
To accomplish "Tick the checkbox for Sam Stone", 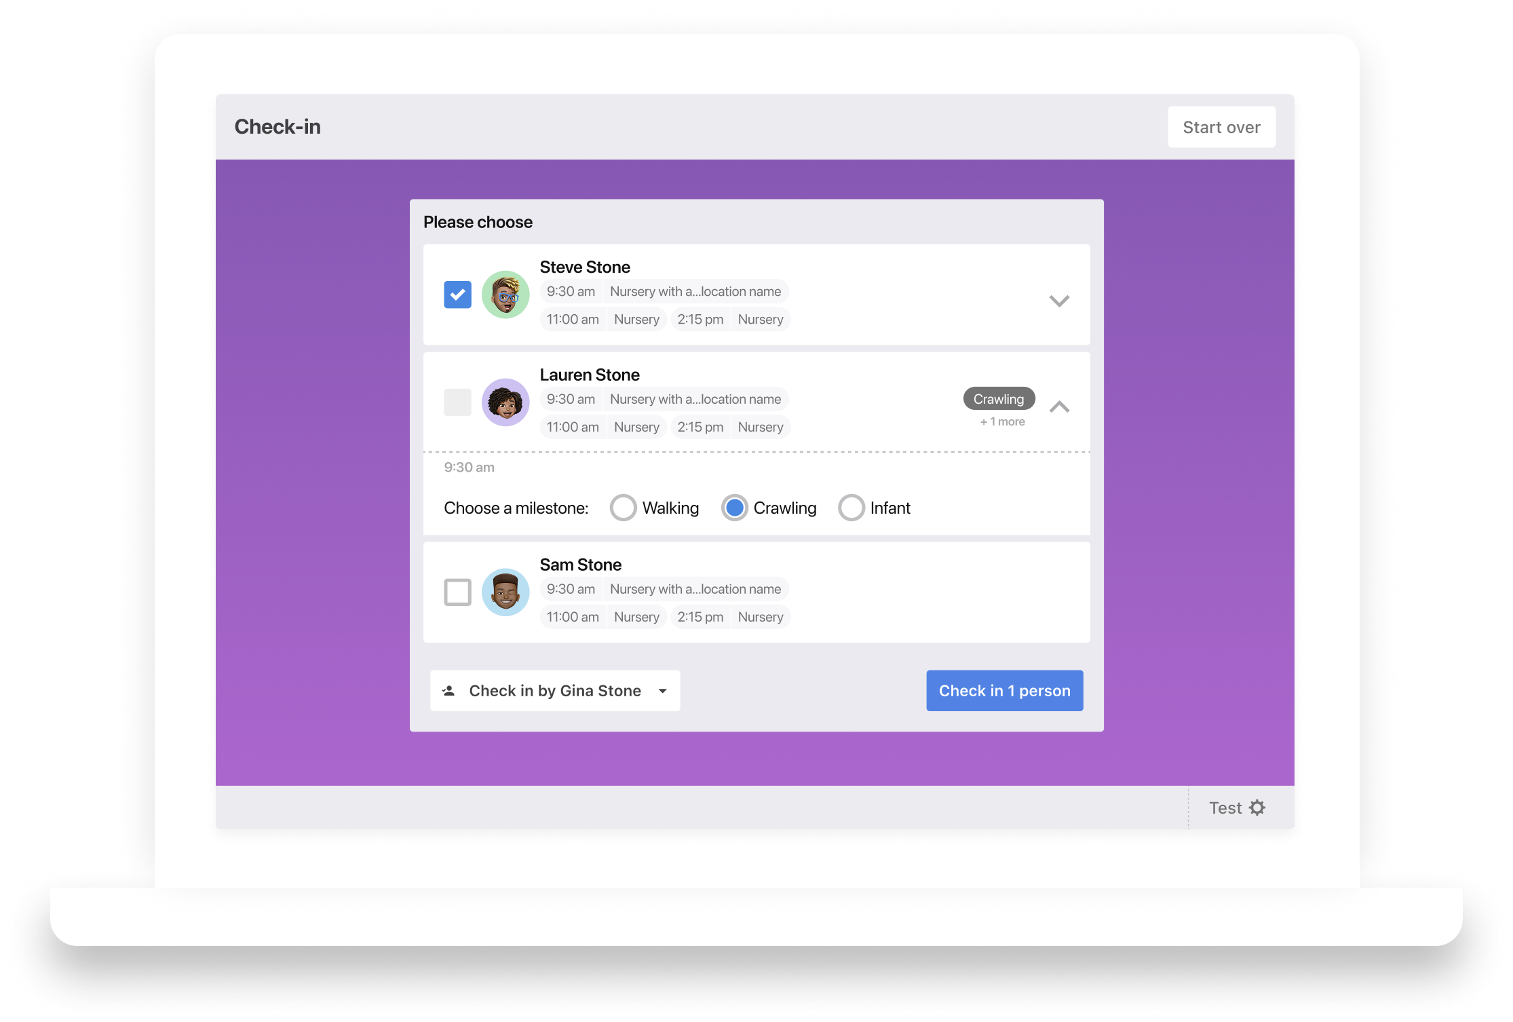I will coord(458,592).
